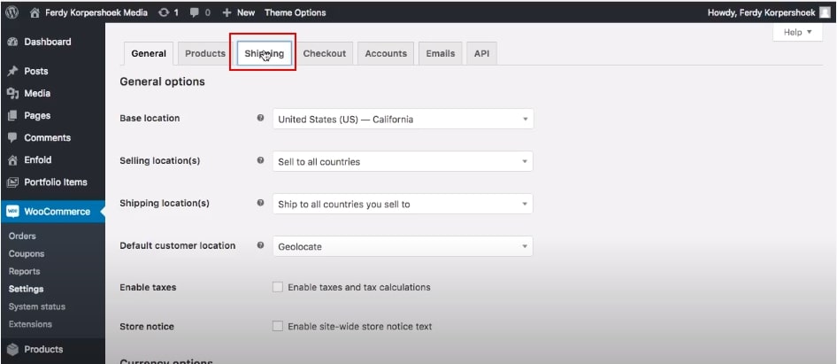Click the General options heading
The image size is (837, 364).
click(162, 81)
